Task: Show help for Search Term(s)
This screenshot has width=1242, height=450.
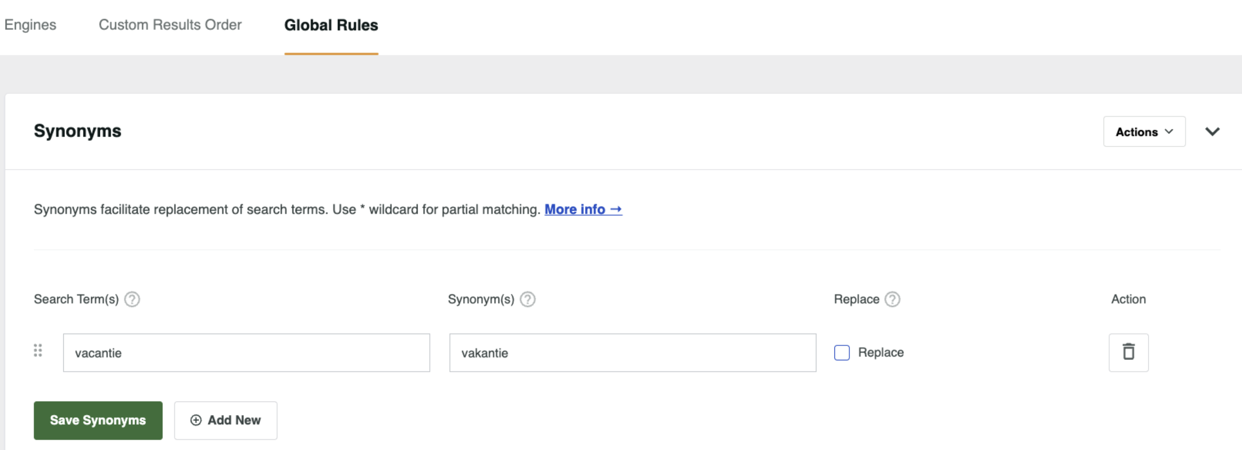Action: coord(132,299)
